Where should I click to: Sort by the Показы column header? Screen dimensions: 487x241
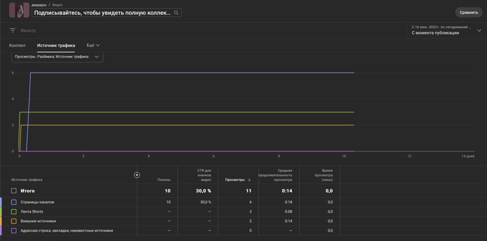coord(164,180)
